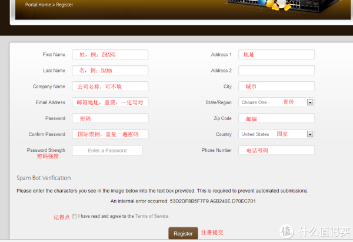Focus the Address 1 field

(276, 55)
